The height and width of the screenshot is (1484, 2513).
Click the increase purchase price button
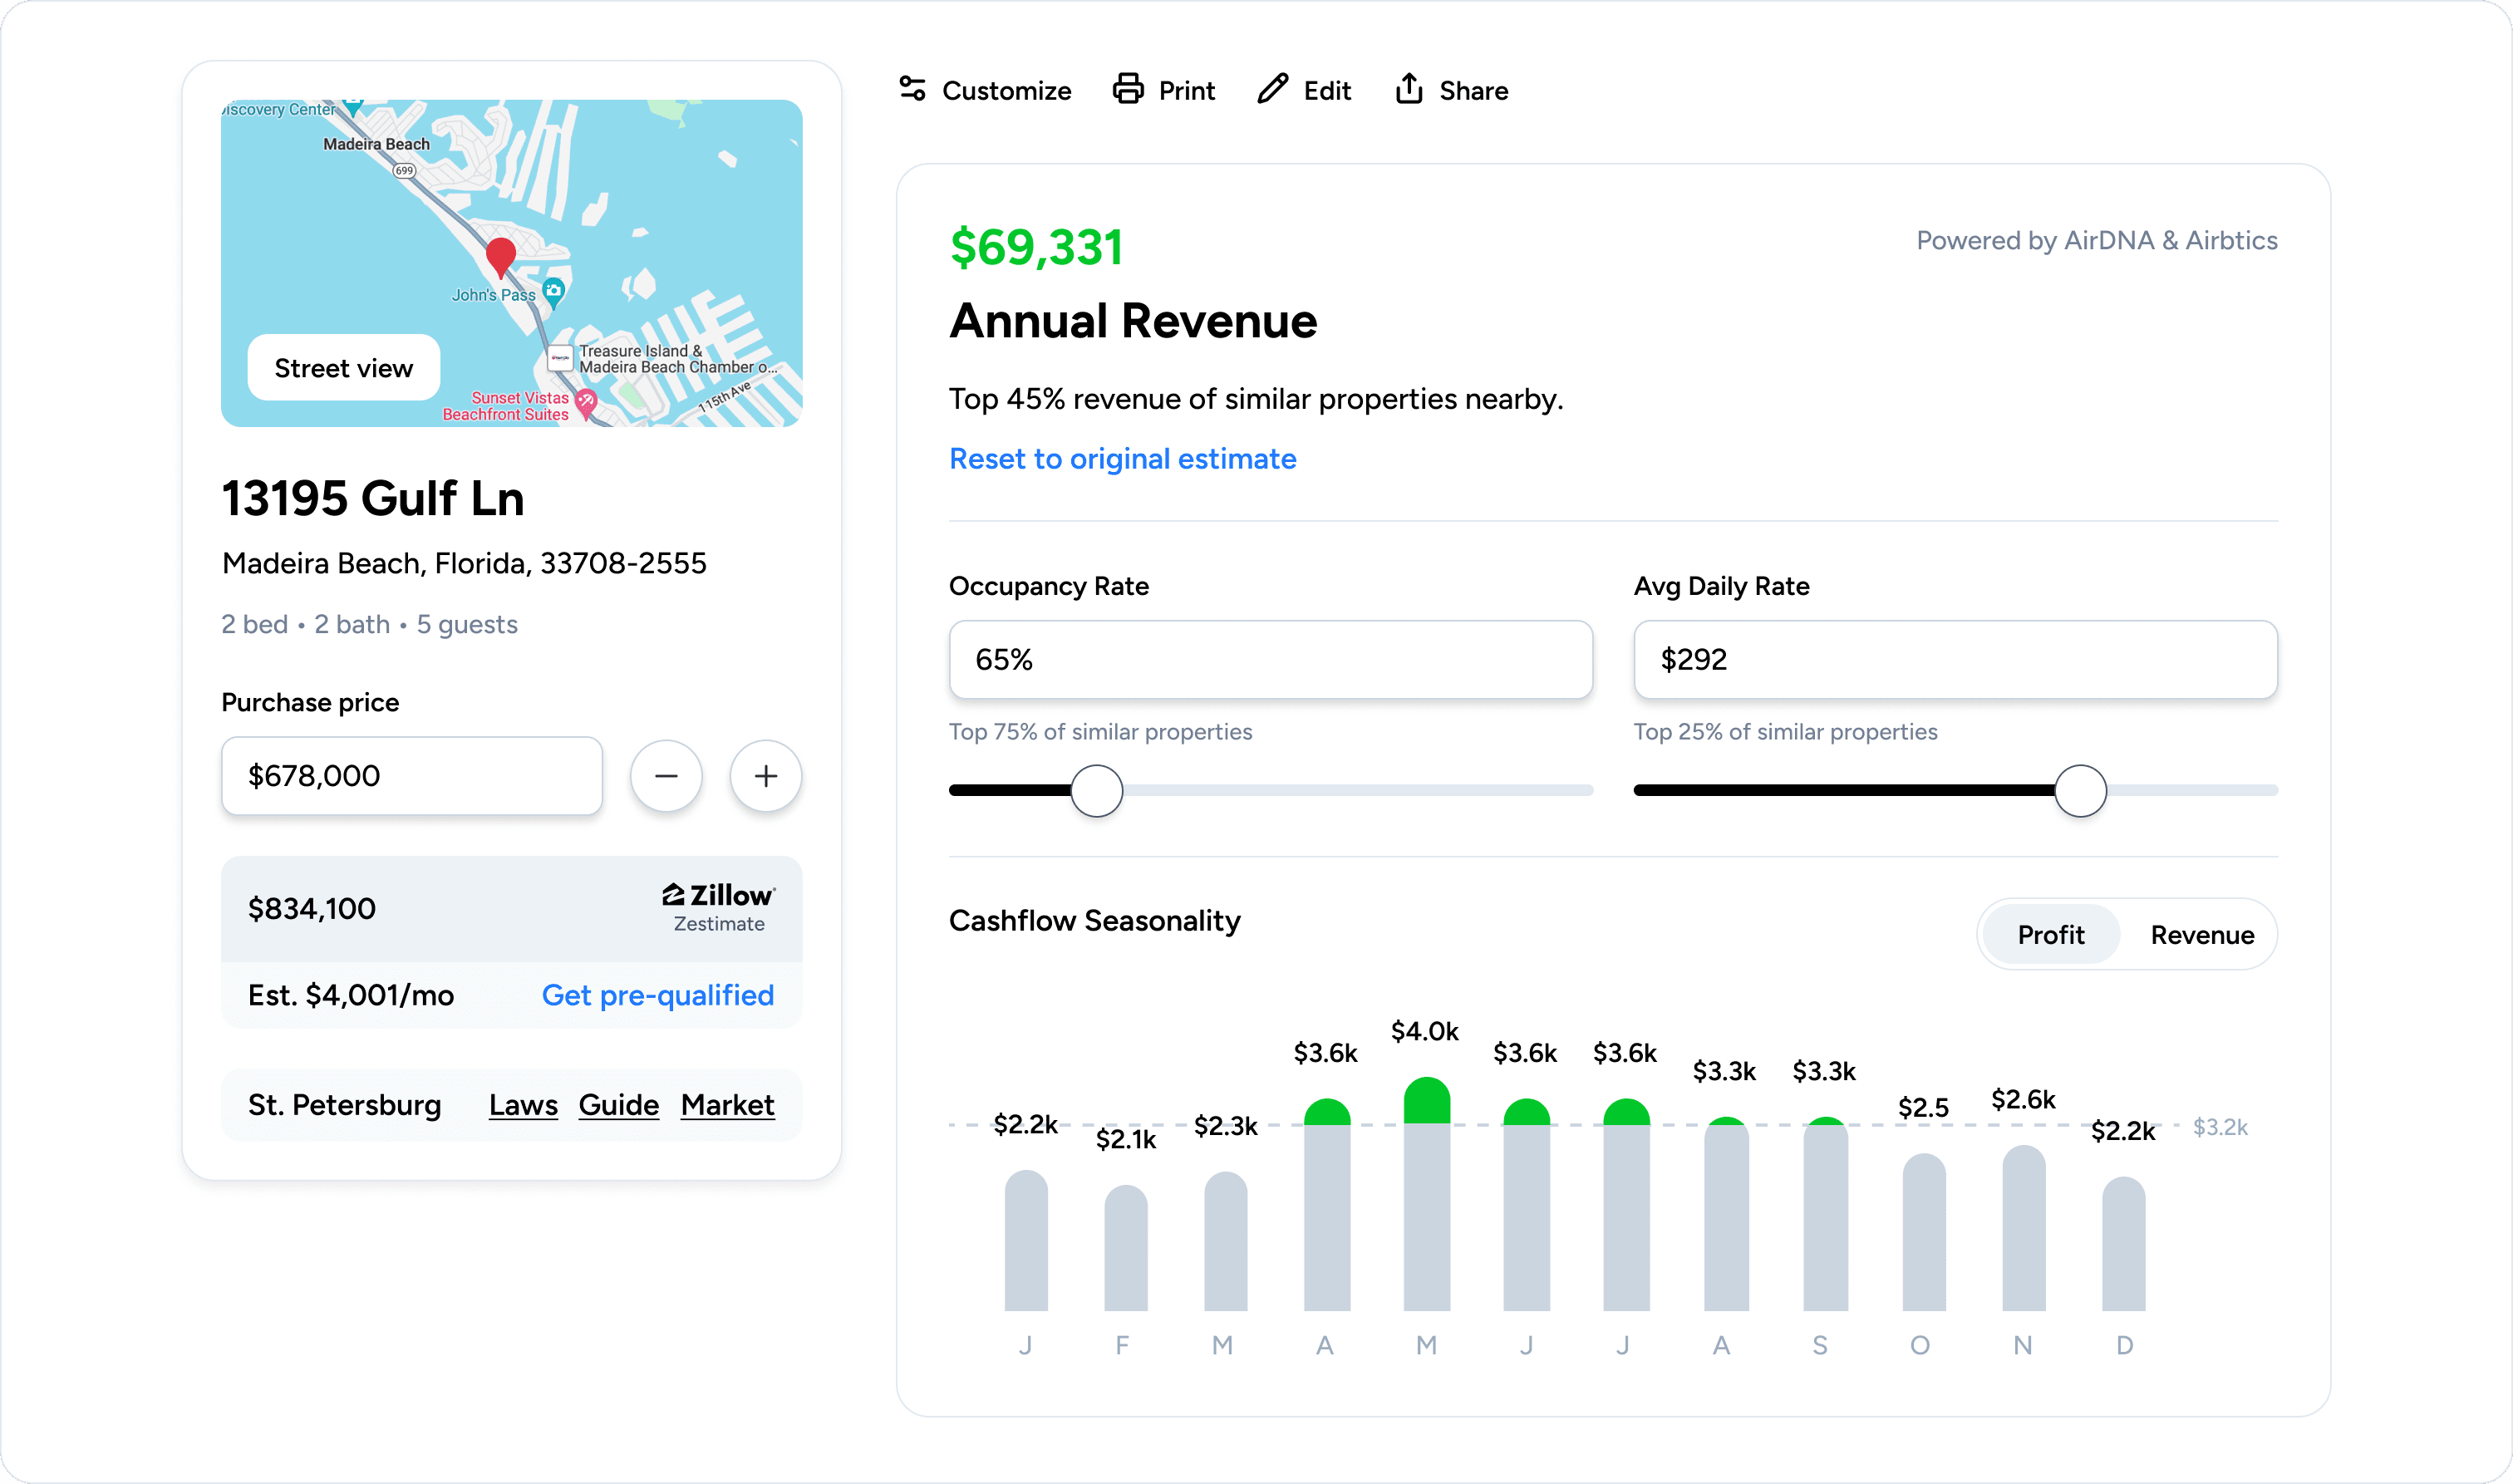click(763, 775)
